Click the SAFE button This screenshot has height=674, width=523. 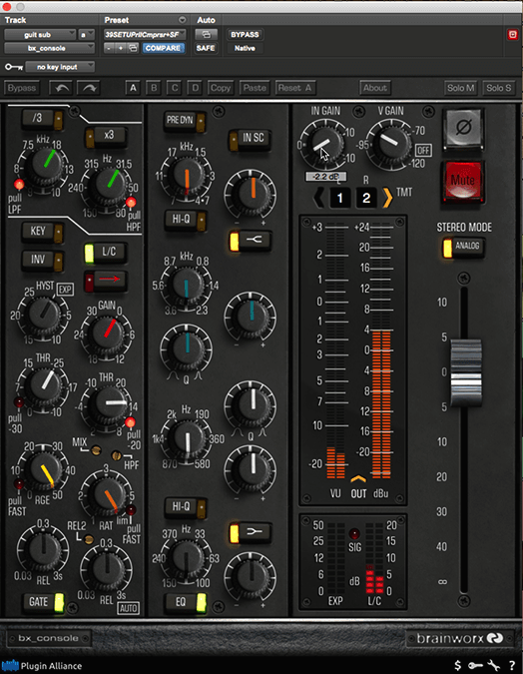(x=206, y=48)
